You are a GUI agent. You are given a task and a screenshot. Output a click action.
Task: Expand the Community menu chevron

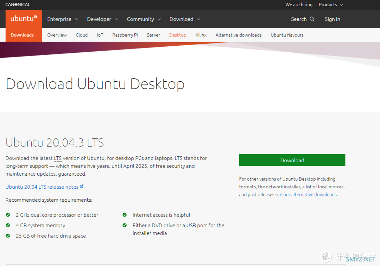(159, 19)
